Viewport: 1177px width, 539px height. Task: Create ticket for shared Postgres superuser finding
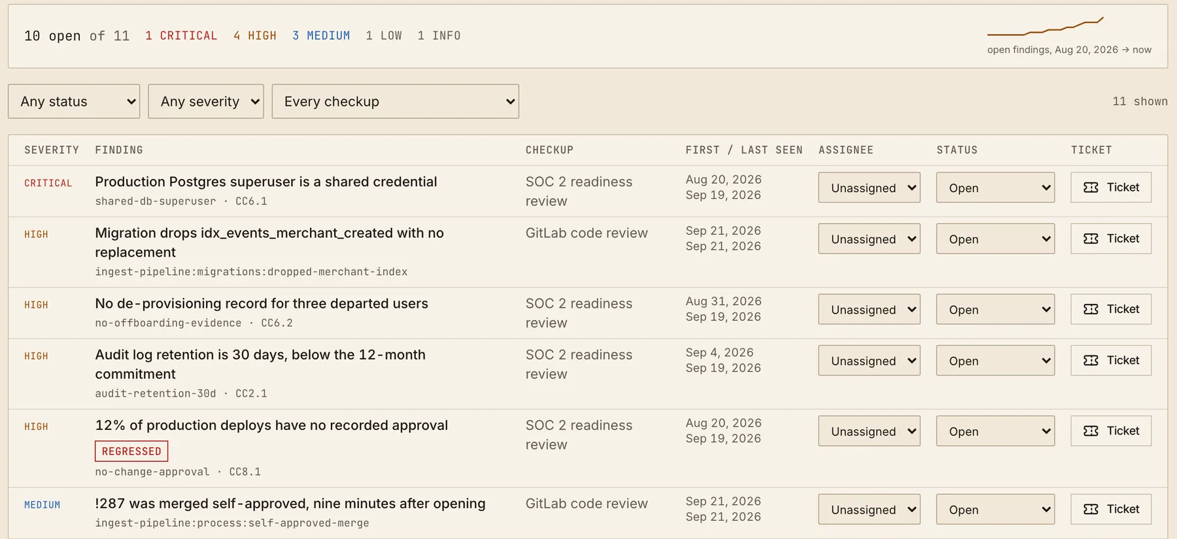click(1111, 188)
